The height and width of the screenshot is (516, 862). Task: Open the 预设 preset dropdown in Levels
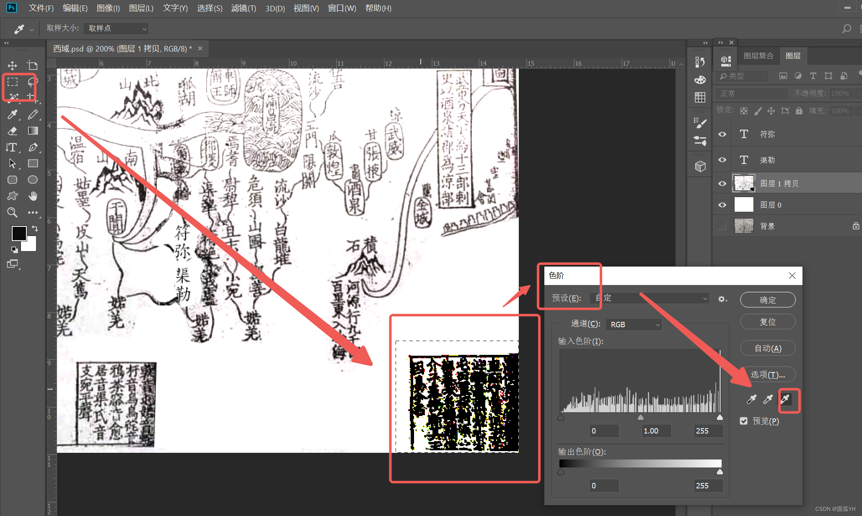(x=649, y=298)
